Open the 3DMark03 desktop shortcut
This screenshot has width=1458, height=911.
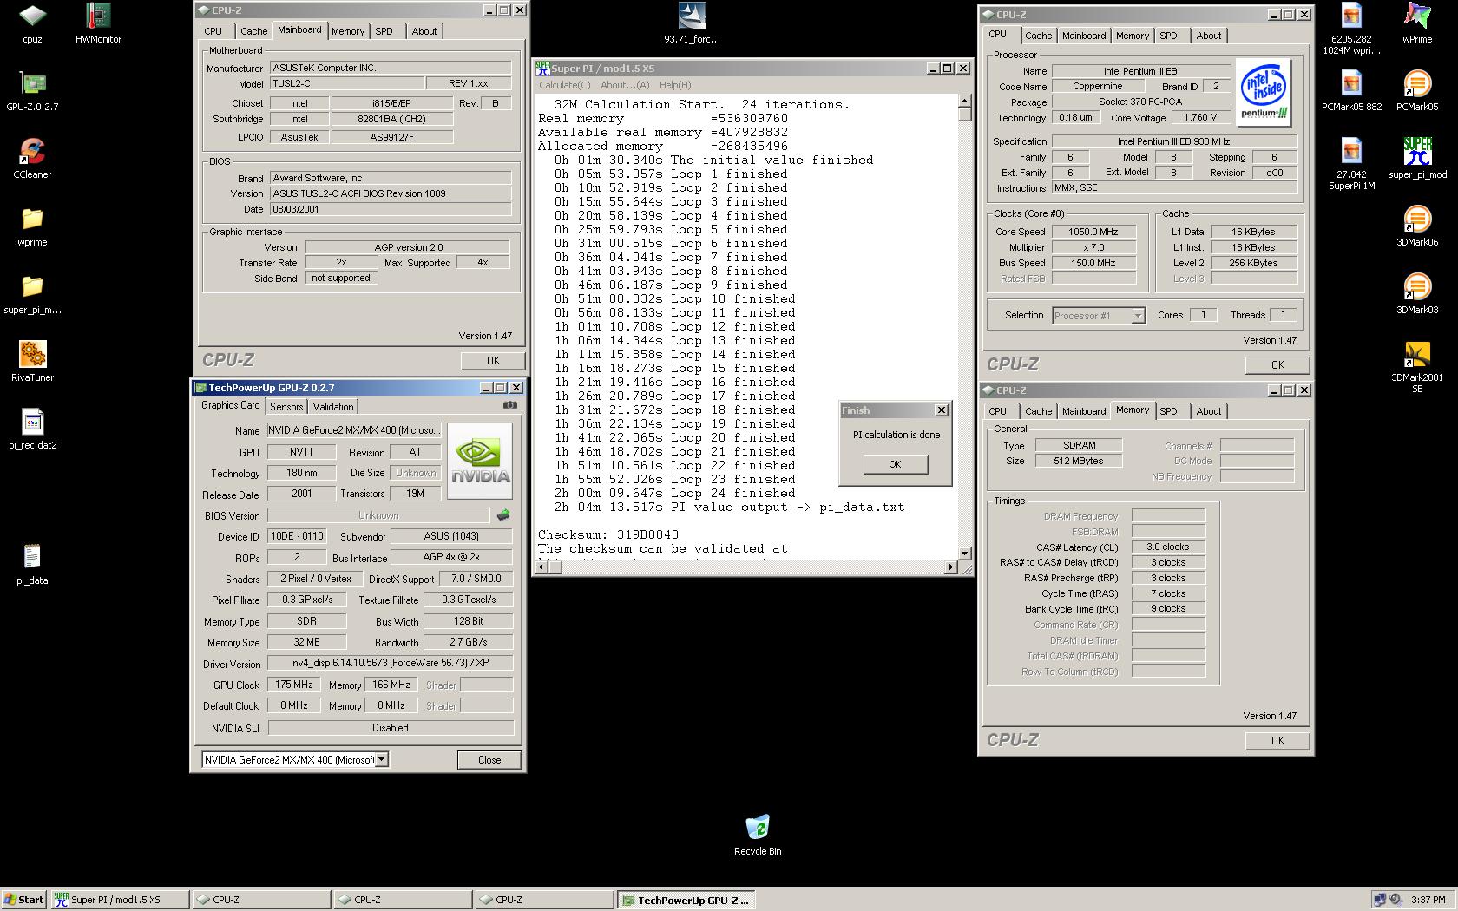[x=1417, y=294]
